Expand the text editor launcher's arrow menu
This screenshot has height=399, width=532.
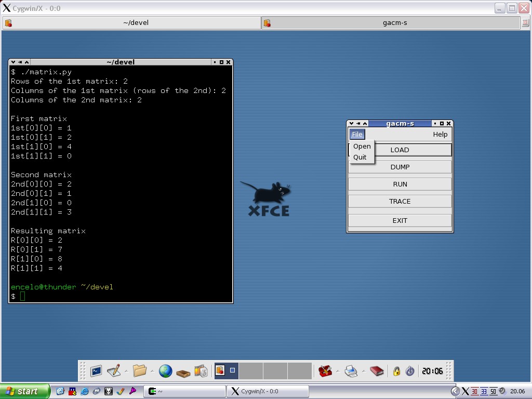[126, 371]
